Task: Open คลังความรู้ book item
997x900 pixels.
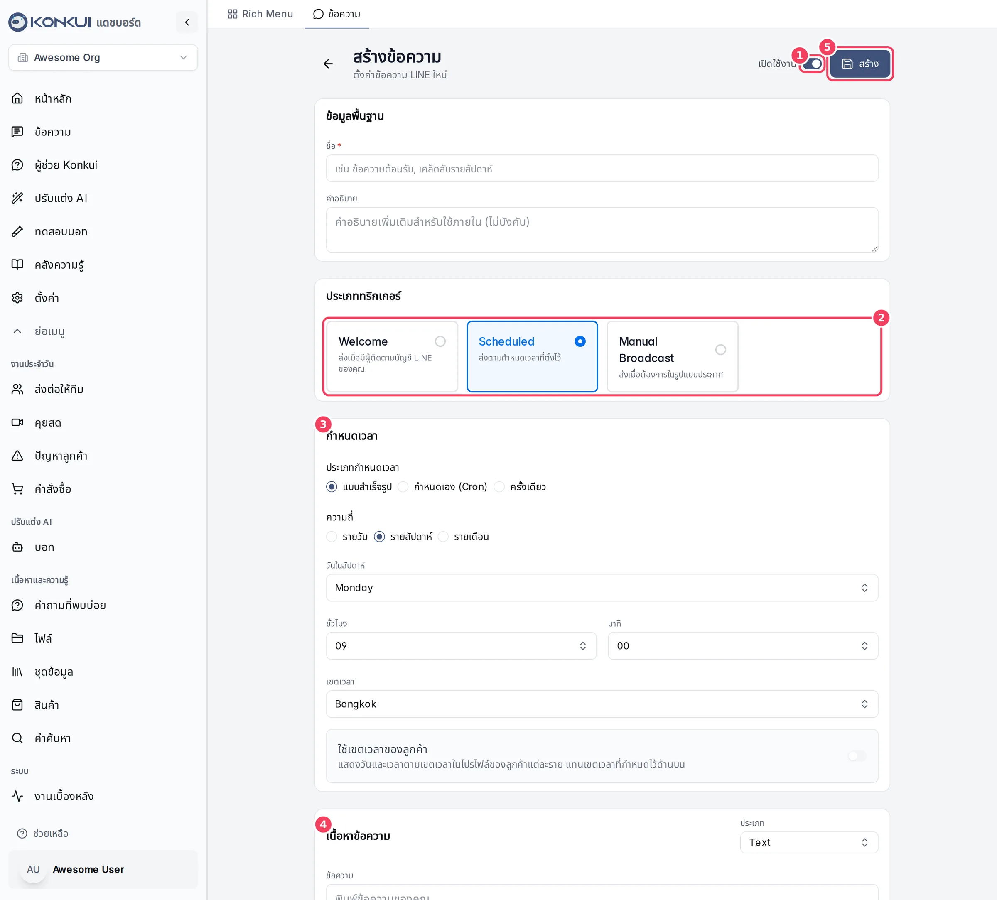Action: click(103, 265)
